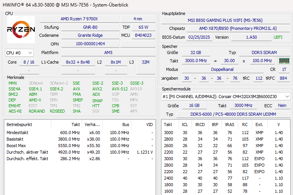Viewport: 293px width, 195px height.
Task: Click the DDR5 SDRAM memory type field
Action: coord(264,52)
